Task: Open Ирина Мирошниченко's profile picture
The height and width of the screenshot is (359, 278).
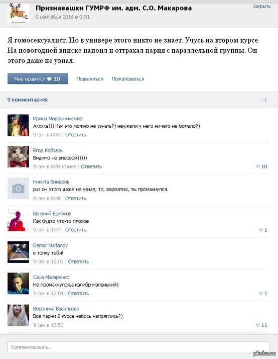Action: 18,125
